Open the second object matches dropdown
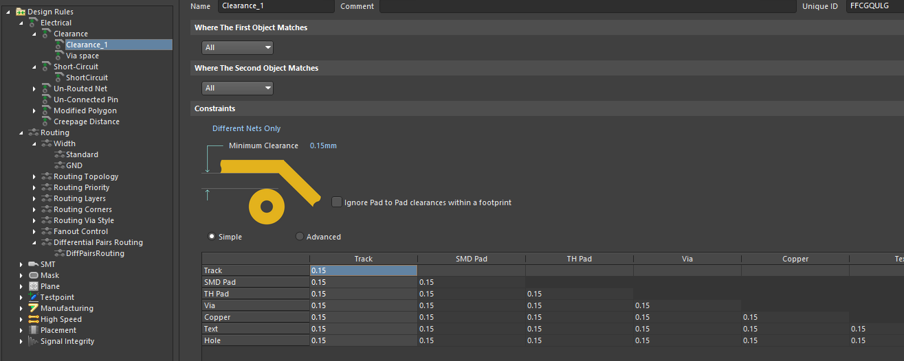904x361 pixels. pos(237,88)
